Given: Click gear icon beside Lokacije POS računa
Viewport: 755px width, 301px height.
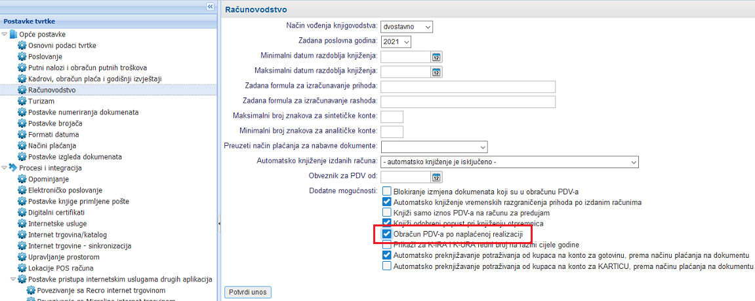Looking at the screenshot, I should pyautogui.click(x=22, y=268).
